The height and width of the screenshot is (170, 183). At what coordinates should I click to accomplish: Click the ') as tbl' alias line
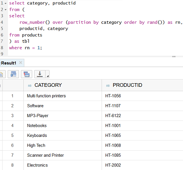[19, 41]
